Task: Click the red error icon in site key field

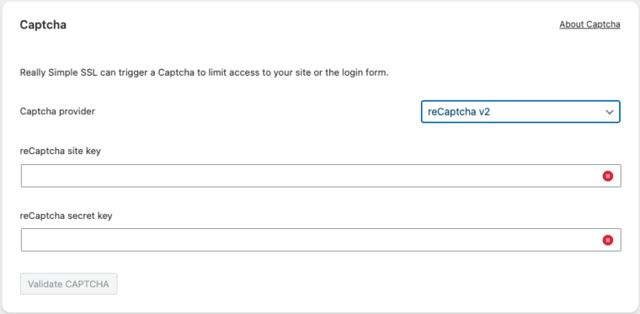Action: click(x=607, y=177)
